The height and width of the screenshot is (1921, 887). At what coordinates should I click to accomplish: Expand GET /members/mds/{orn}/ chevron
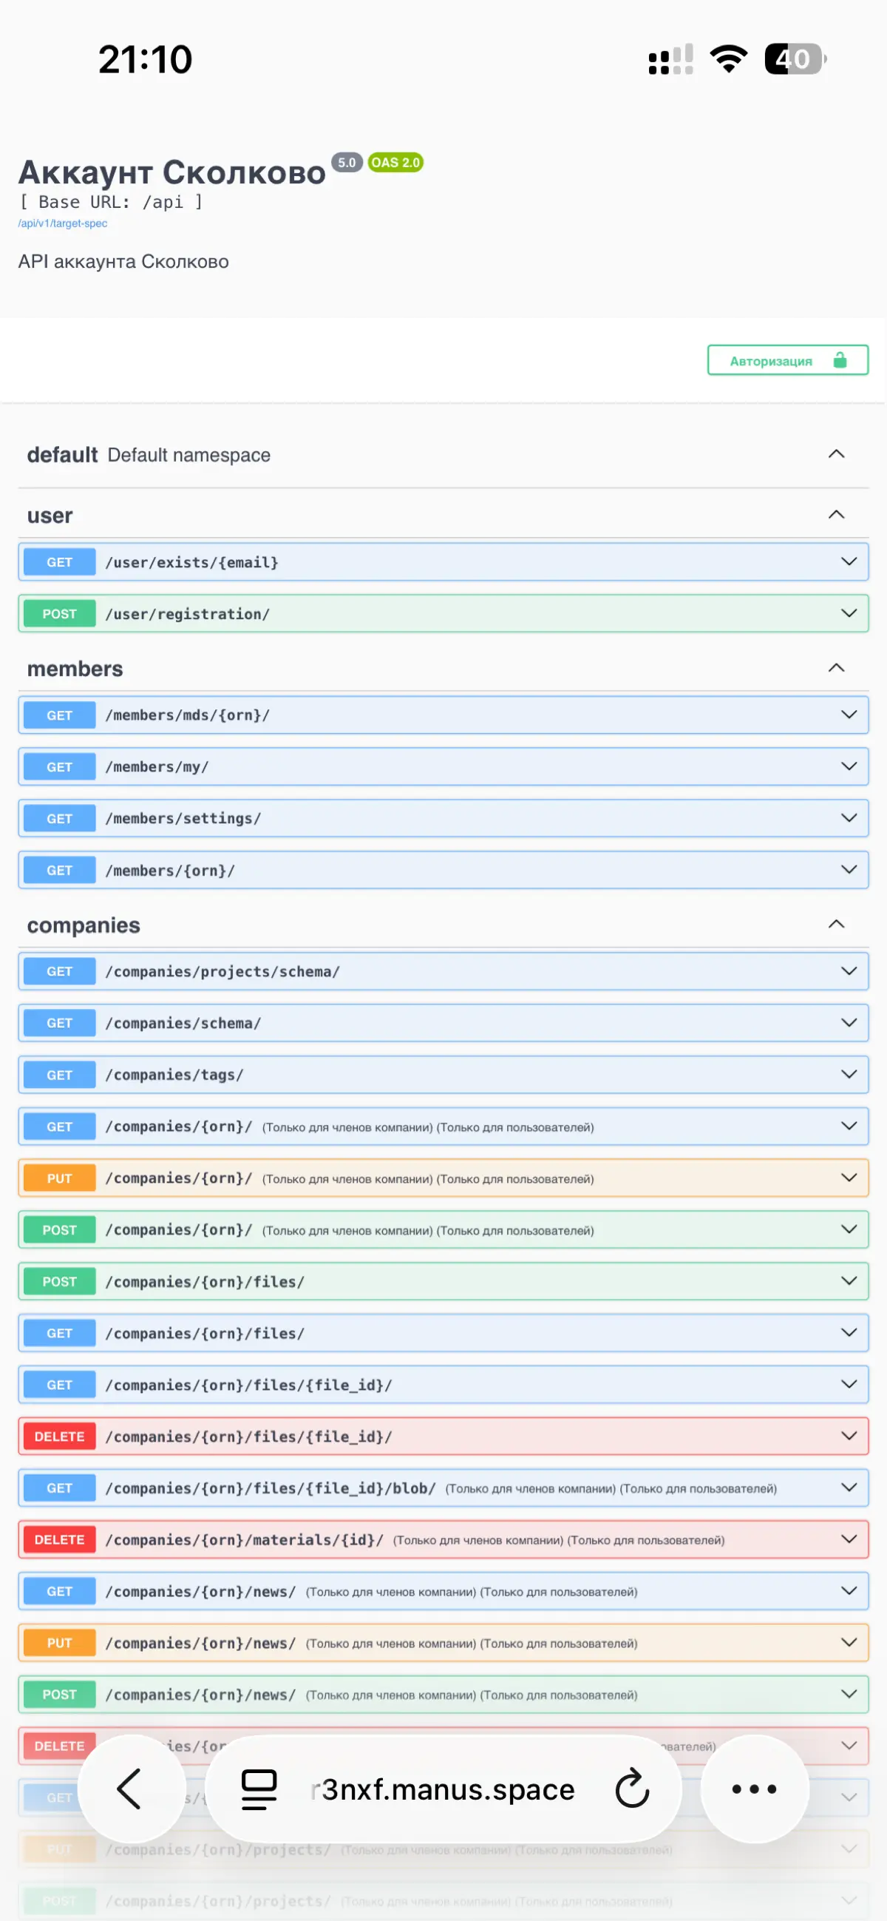[849, 715]
